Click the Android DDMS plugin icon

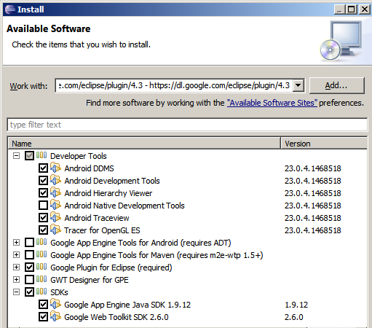55,168
